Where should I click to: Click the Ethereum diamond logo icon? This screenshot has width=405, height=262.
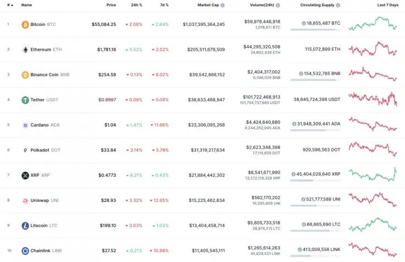click(x=25, y=50)
